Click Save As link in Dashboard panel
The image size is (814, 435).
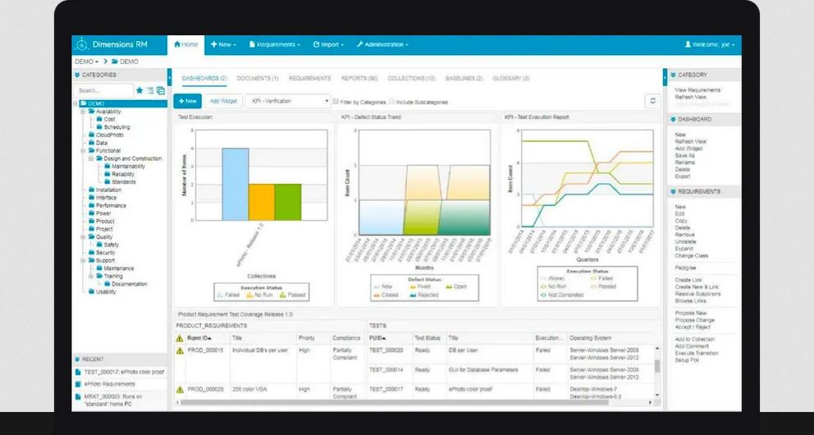tap(684, 156)
